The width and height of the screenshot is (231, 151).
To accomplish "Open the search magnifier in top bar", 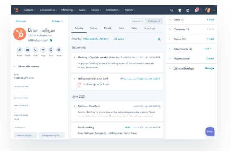I will coord(172,10).
